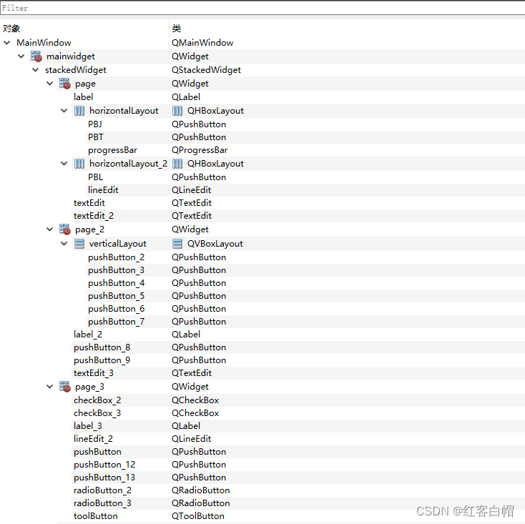Collapse the mainwidget node
This screenshot has width=525, height=524.
[x=21, y=56]
